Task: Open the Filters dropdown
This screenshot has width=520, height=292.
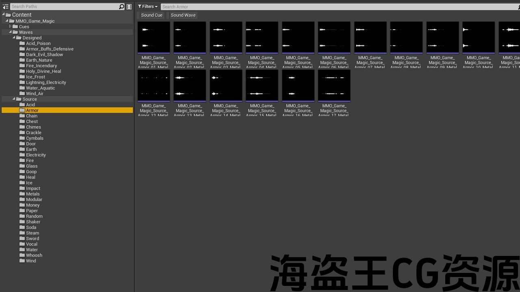Action: [x=148, y=6]
